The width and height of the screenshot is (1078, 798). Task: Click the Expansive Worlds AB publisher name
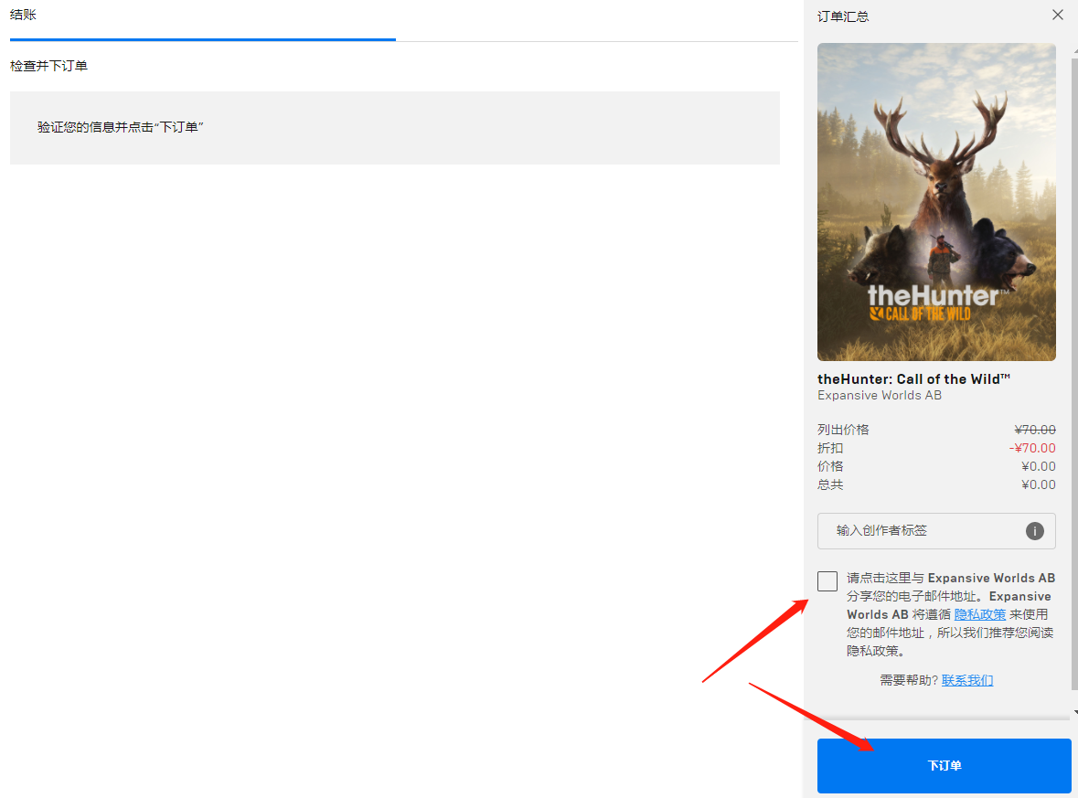[x=879, y=396]
